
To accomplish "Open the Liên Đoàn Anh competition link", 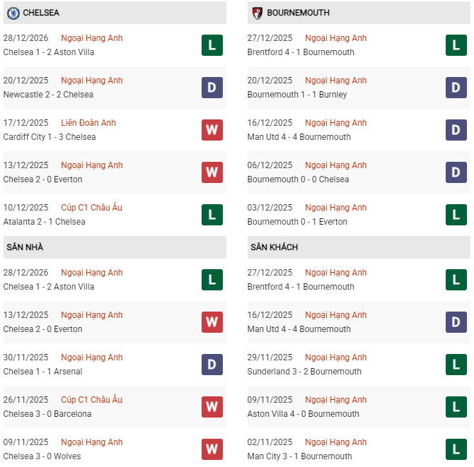I will 88,123.
